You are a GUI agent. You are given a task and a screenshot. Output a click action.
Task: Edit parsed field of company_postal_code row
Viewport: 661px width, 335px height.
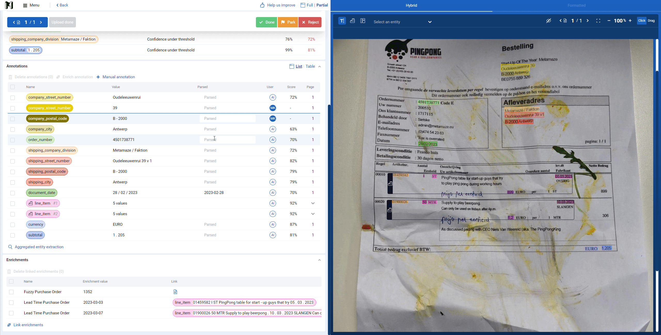coord(227,119)
